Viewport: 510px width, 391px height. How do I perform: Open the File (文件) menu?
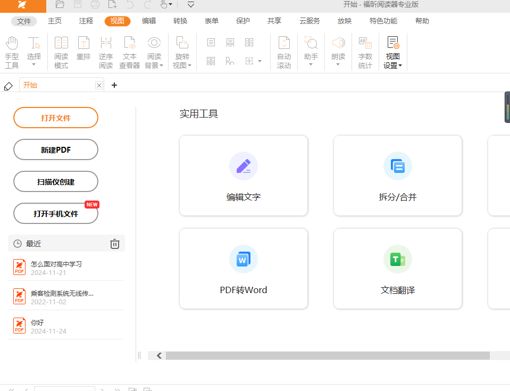pos(24,21)
